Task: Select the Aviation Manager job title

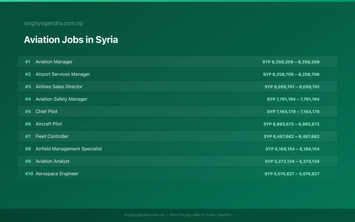Action: pyautogui.click(x=54, y=62)
